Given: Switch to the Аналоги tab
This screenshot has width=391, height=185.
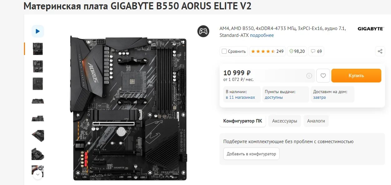Looking at the screenshot, I should [316, 121].
